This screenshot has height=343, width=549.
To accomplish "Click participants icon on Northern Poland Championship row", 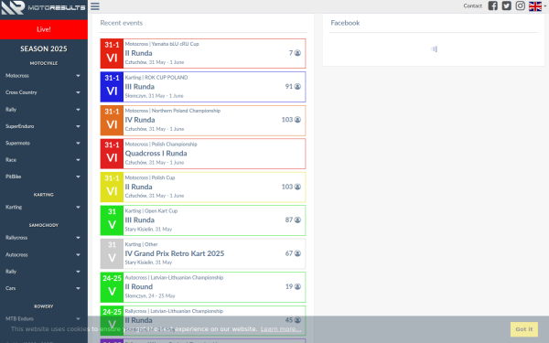I will tap(297, 120).
